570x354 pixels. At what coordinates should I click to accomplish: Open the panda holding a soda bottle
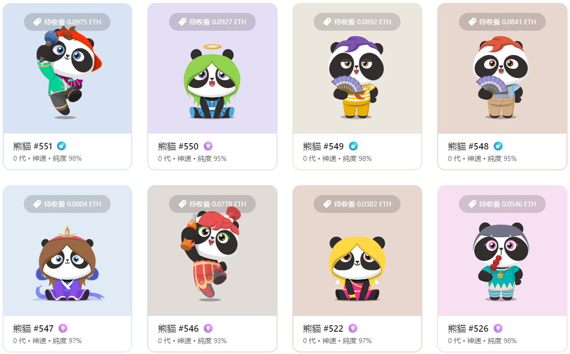pyautogui.click(x=211, y=254)
